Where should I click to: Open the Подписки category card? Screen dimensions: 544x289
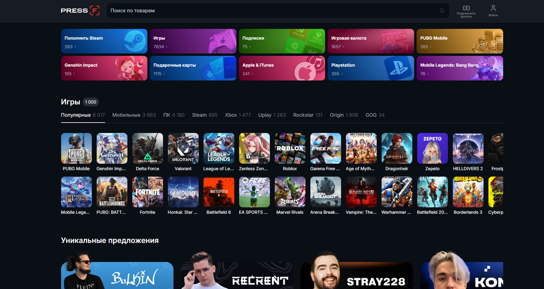[x=282, y=41]
